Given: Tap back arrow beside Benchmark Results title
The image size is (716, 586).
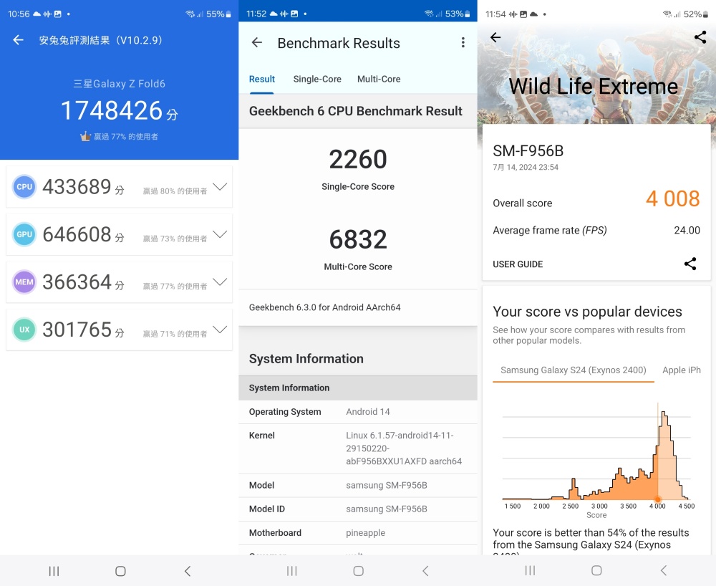Looking at the screenshot, I should pos(257,43).
